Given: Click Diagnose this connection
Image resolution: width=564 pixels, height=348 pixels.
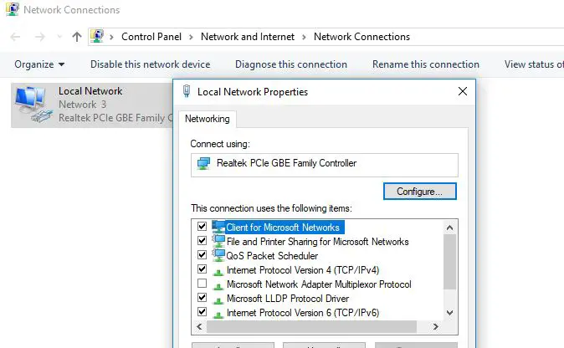Looking at the screenshot, I should tap(290, 64).
